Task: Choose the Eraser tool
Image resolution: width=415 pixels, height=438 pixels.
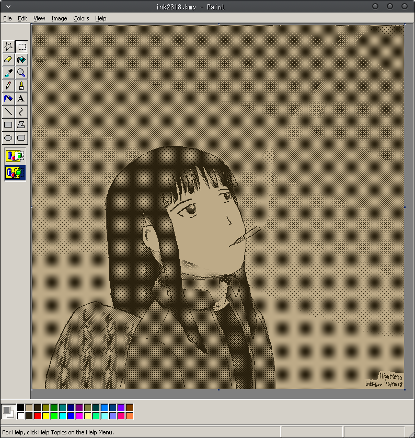Action: (x=8, y=60)
